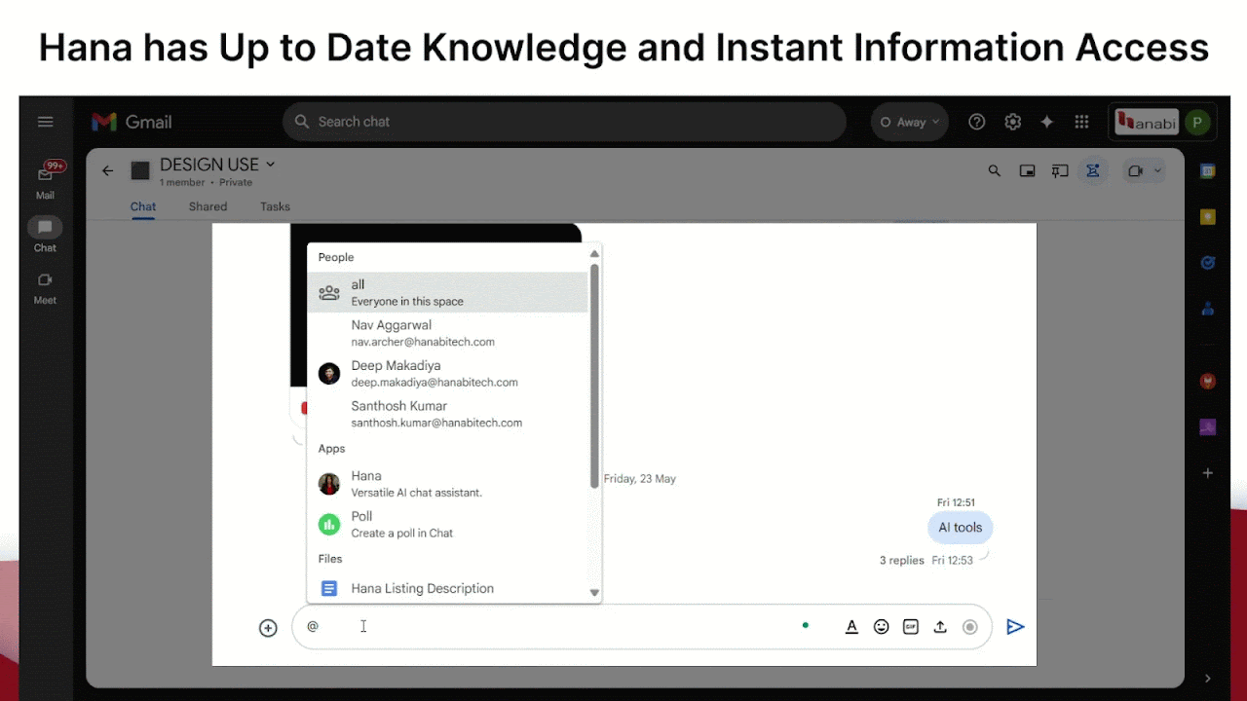The height and width of the screenshot is (701, 1247).
Task: Mention Nav Aggarwal from the list
Action: (447, 333)
